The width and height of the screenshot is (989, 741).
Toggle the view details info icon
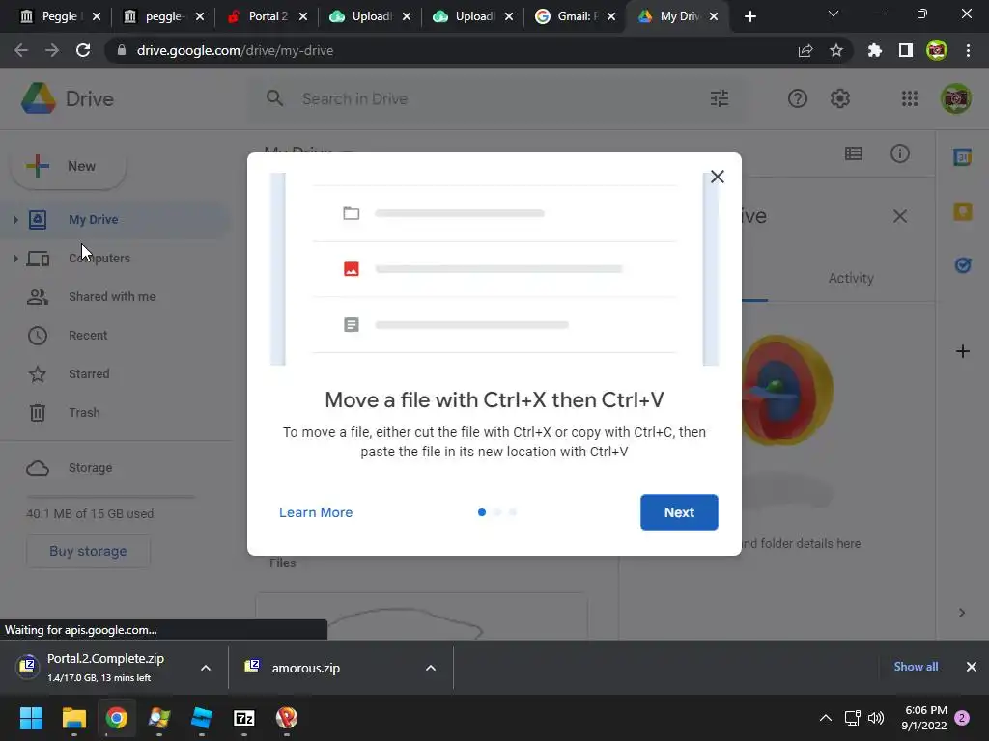[899, 153]
